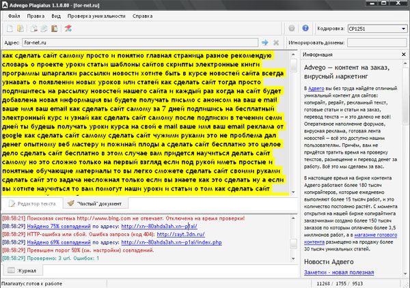Open the Справка menu
This screenshot has width=410, height=288.
click(x=143, y=16)
